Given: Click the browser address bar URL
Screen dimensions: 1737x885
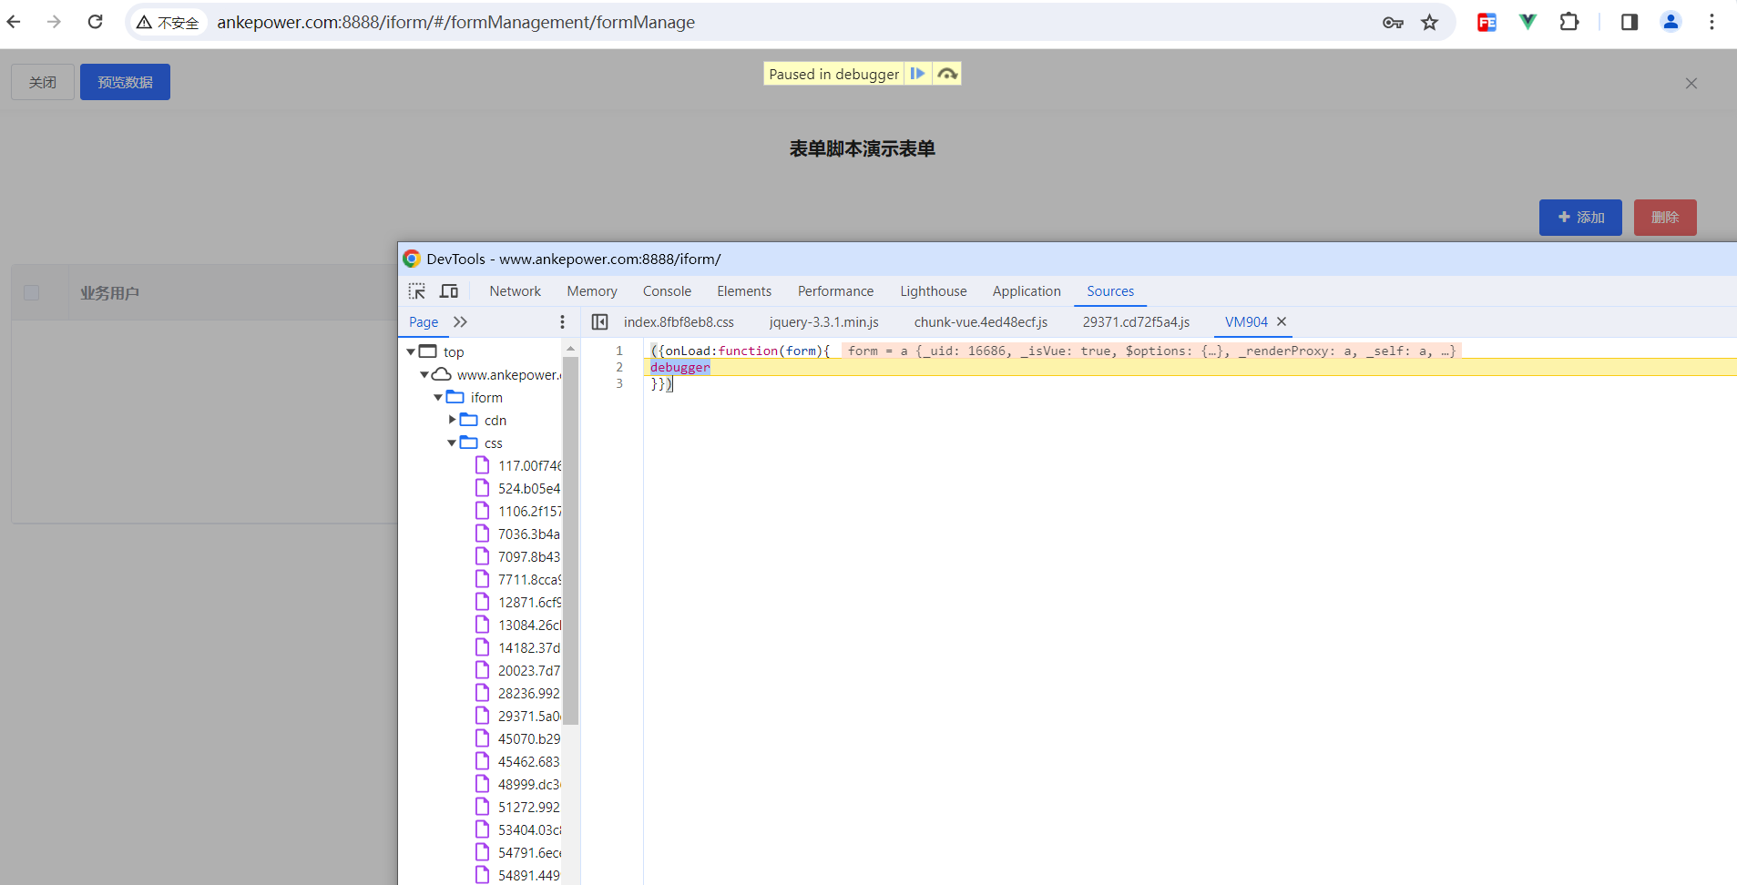Looking at the screenshot, I should pyautogui.click(x=455, y=23).
